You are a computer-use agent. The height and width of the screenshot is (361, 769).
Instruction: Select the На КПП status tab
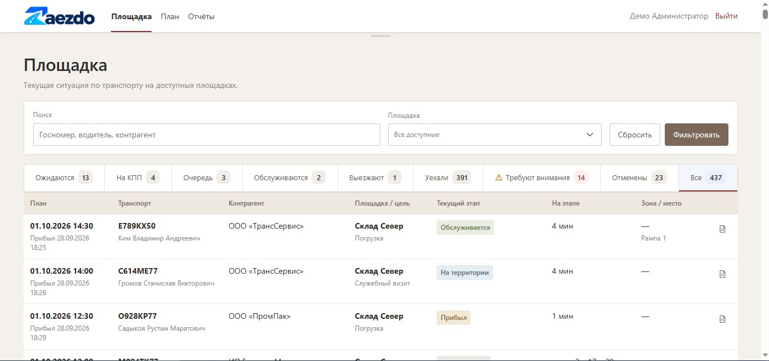137,178
